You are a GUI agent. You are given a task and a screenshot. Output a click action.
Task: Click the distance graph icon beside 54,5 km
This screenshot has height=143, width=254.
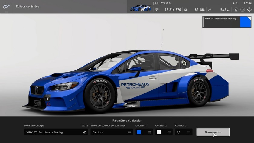[x=210, y=10]
